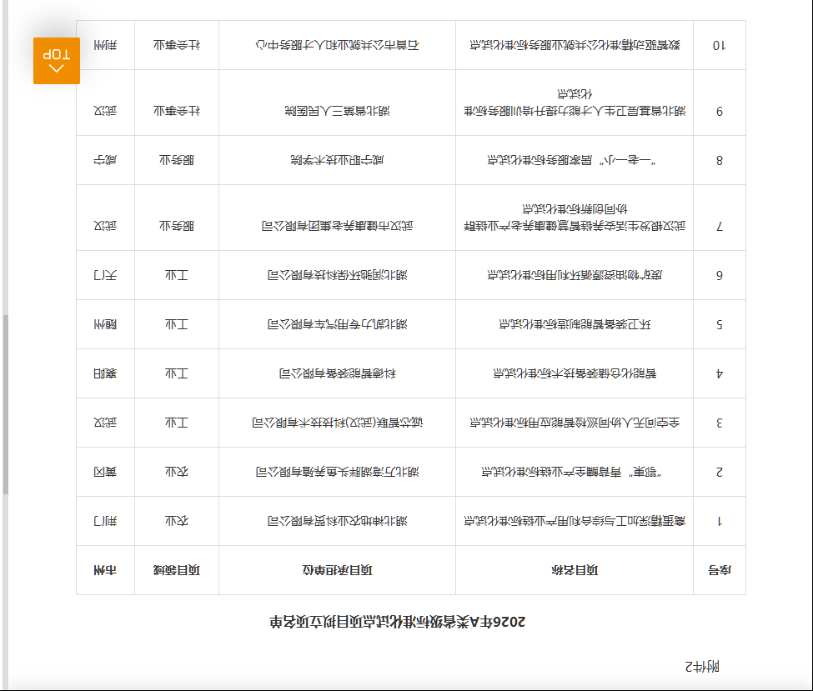The image size is (813, 691).
Task: Select the 环卫装备智能制造标准化试点 project name
Action: pos(575,324)
